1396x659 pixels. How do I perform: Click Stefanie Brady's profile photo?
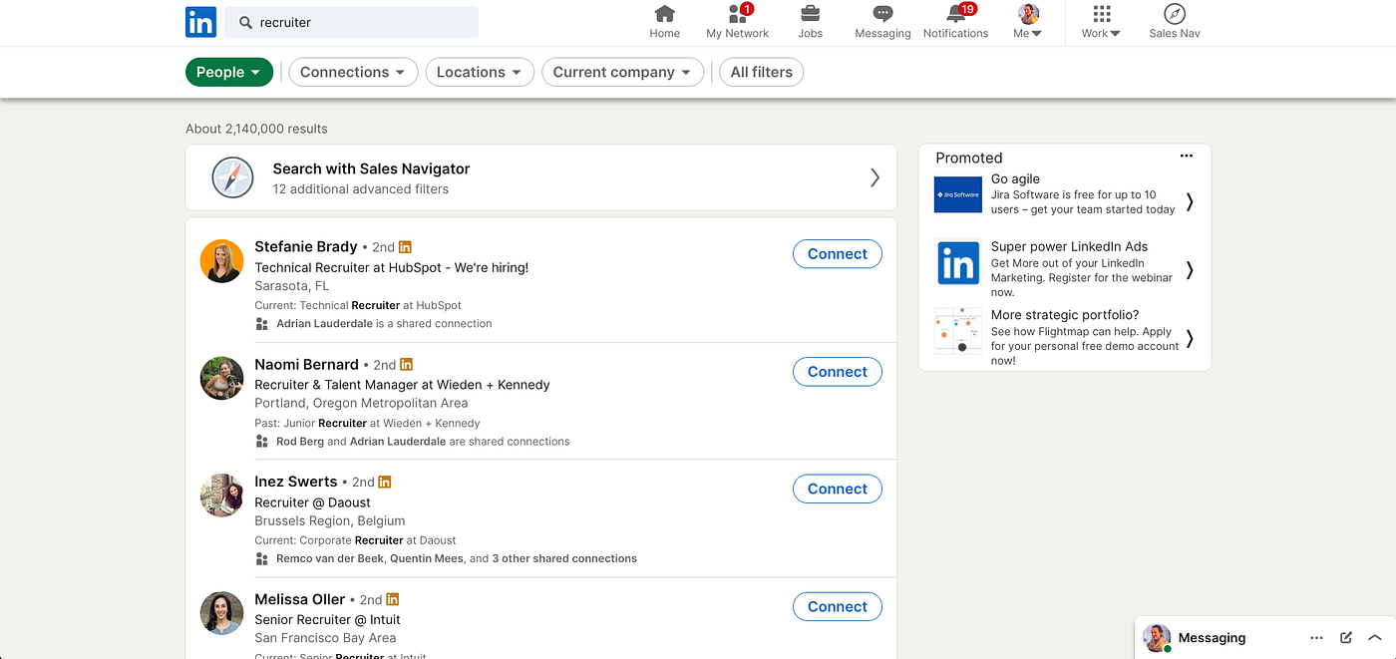point(221,261)
